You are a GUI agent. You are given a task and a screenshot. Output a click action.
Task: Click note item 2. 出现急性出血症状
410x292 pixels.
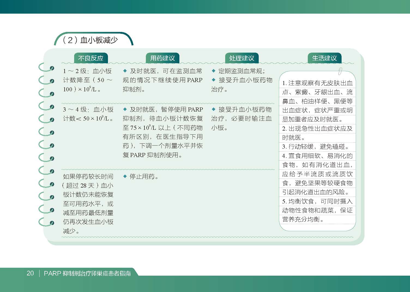(x=317, y=133)
